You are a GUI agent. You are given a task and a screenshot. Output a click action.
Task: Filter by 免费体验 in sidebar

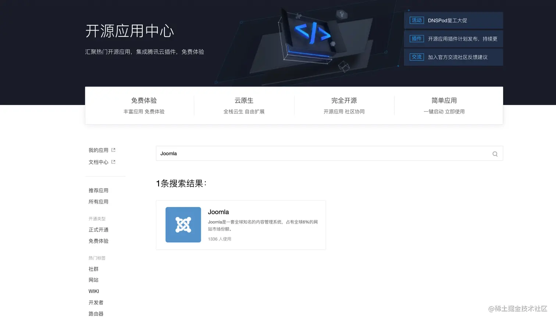click(99, 241)
